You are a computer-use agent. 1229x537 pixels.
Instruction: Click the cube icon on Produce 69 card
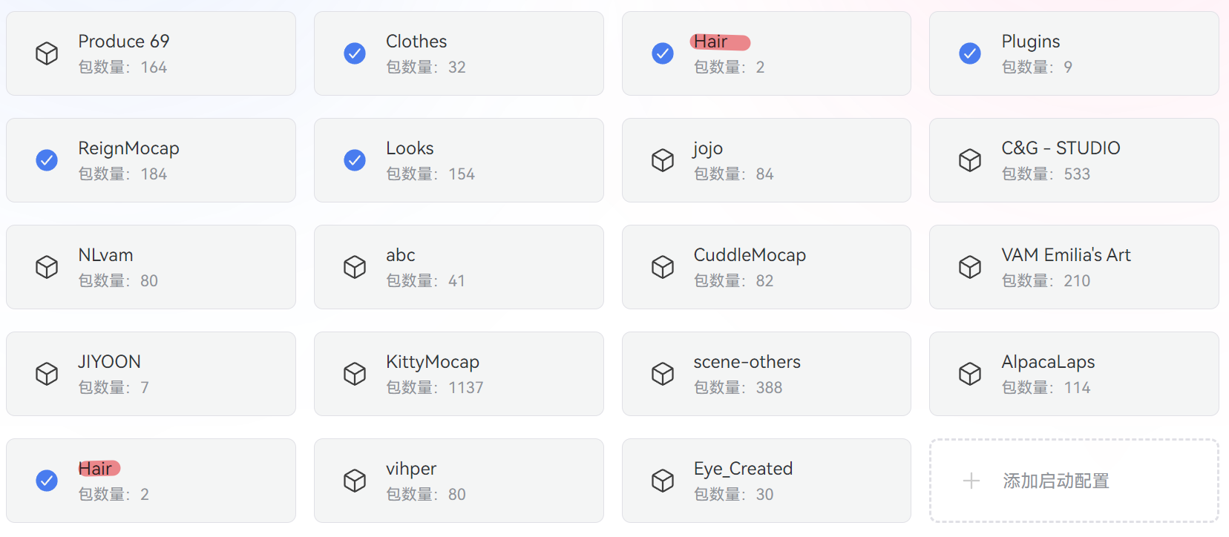pos(47,53)
